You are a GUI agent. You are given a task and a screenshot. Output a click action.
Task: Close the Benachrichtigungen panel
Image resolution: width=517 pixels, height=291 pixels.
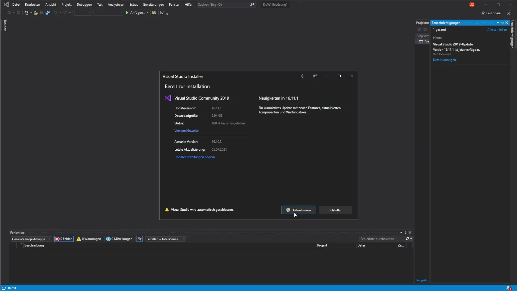pyautogui.click(x=507, y=23)
